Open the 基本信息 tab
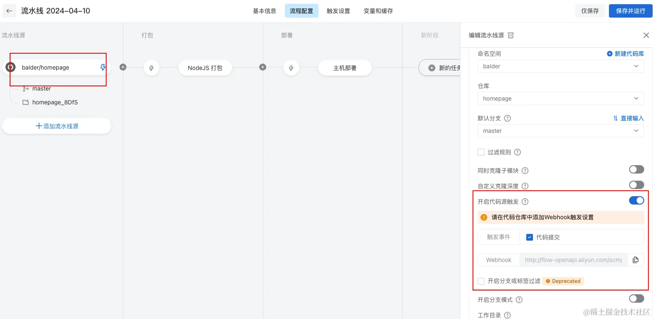This screenshot has width=653, height=319. click(264, 11)
